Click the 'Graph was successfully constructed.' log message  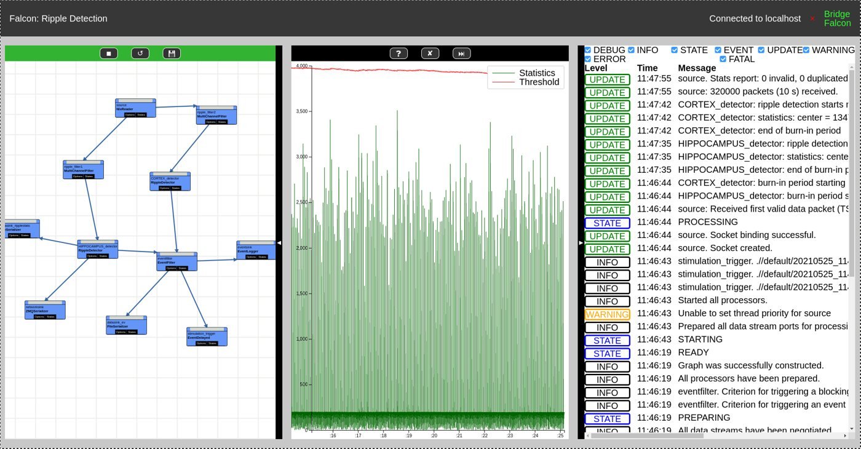pyautogui.click(x=750, y=366)
